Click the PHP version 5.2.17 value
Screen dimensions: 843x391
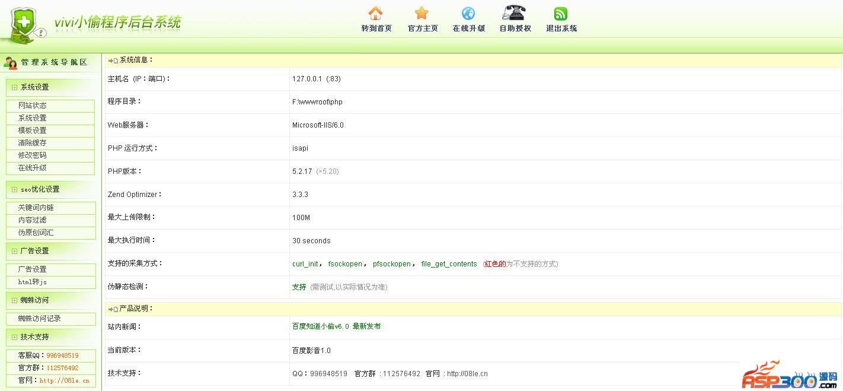click(302, 171)
